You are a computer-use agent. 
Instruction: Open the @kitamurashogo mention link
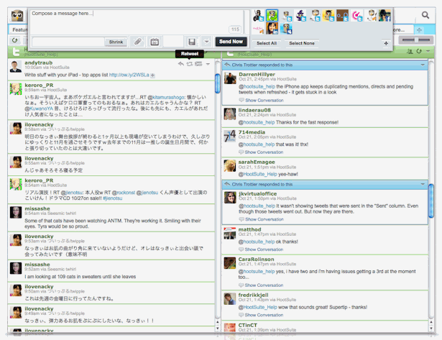(166, 97)
